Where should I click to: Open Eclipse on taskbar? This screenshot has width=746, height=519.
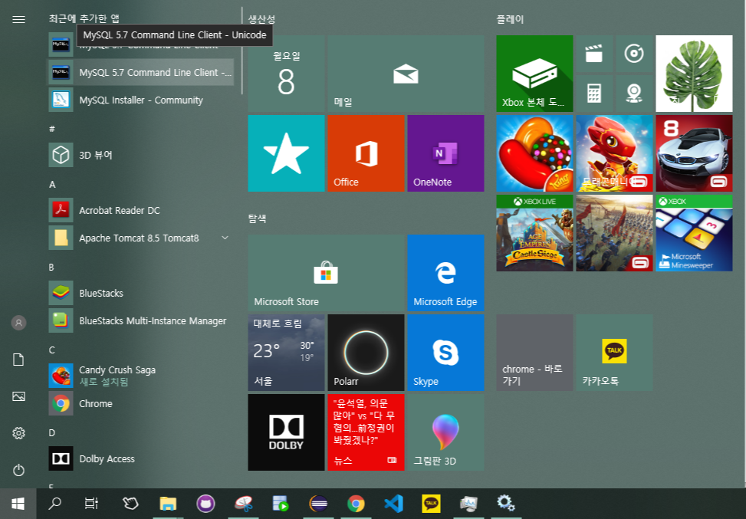tap(318, 504)
